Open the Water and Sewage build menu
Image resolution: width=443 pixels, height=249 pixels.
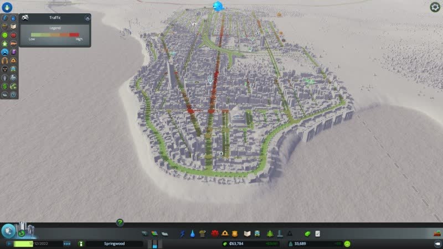[192, 234]
